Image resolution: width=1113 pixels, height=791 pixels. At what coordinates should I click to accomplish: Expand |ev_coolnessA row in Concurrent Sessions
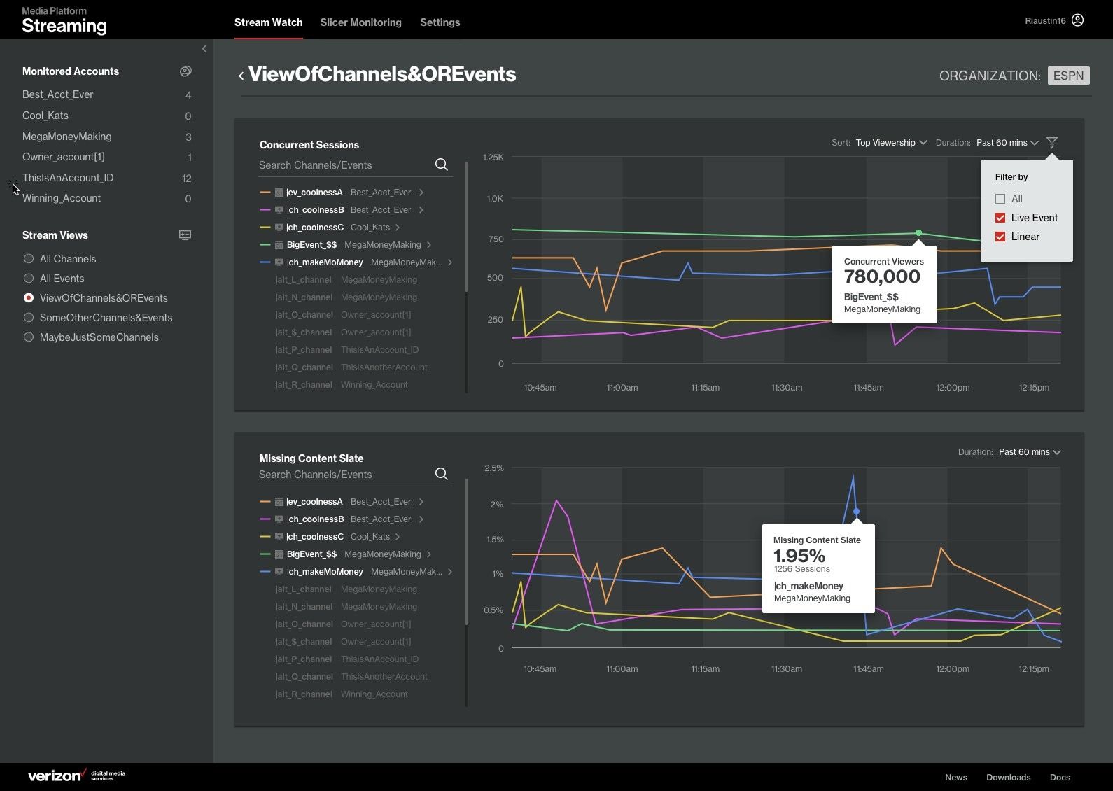point(421,192)
